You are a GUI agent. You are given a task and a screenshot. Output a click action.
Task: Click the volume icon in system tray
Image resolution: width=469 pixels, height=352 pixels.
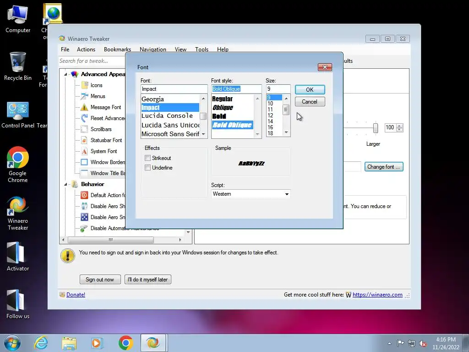point(423,343)
